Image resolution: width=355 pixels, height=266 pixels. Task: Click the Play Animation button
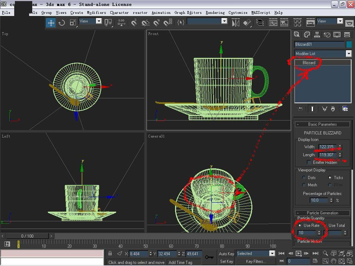coord(298,254)
